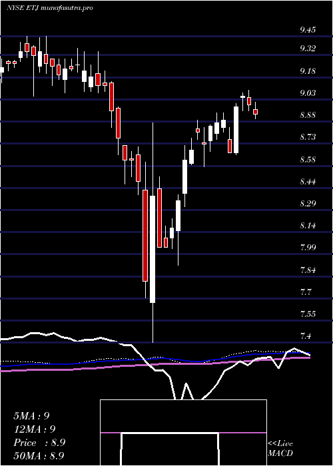Select the 8.58 price axis label
This screenshot has width=333, height=466.
click(308, 159)
